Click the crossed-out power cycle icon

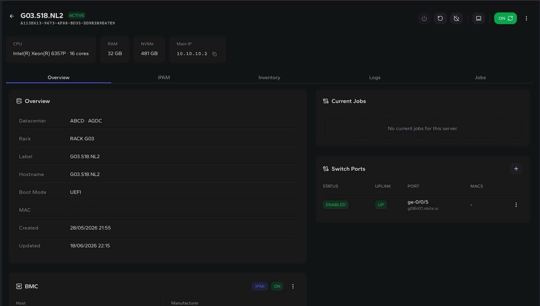click(456, 18)
